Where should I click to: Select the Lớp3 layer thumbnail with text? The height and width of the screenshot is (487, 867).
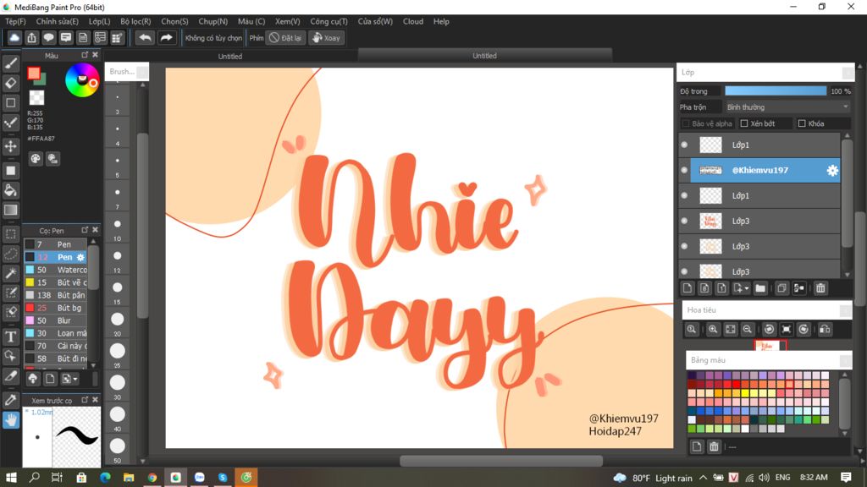(x=710, y=221)
